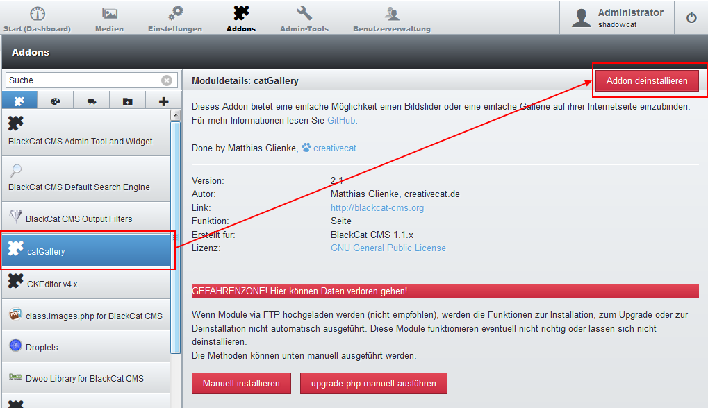
Task: Click the Administrator user avatar icon
Action: [x=581, y=17]
